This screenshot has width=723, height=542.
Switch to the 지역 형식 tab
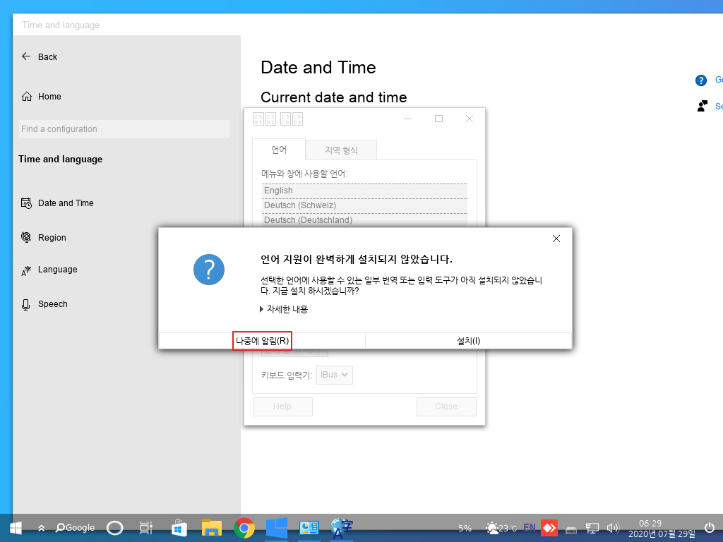coord(341,150)
